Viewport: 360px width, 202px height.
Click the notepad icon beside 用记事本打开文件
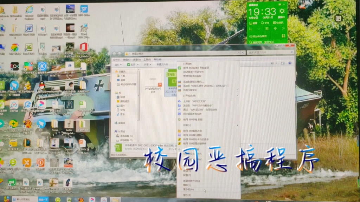pyautogui.click(x=179, y=73)
